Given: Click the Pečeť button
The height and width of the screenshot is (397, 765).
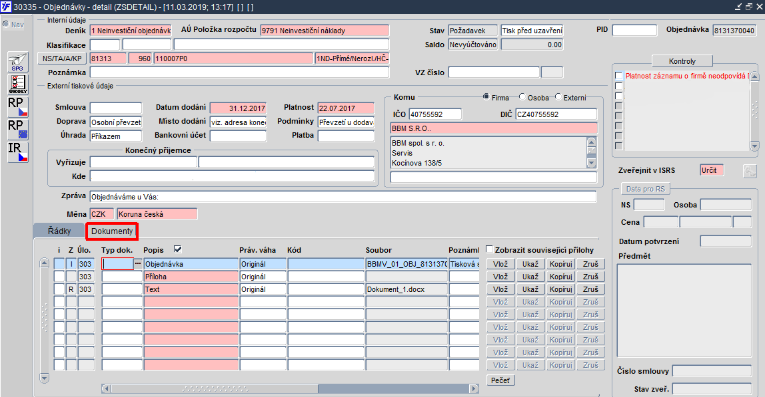Looking at the screenshot, I should tap(500, 380).
